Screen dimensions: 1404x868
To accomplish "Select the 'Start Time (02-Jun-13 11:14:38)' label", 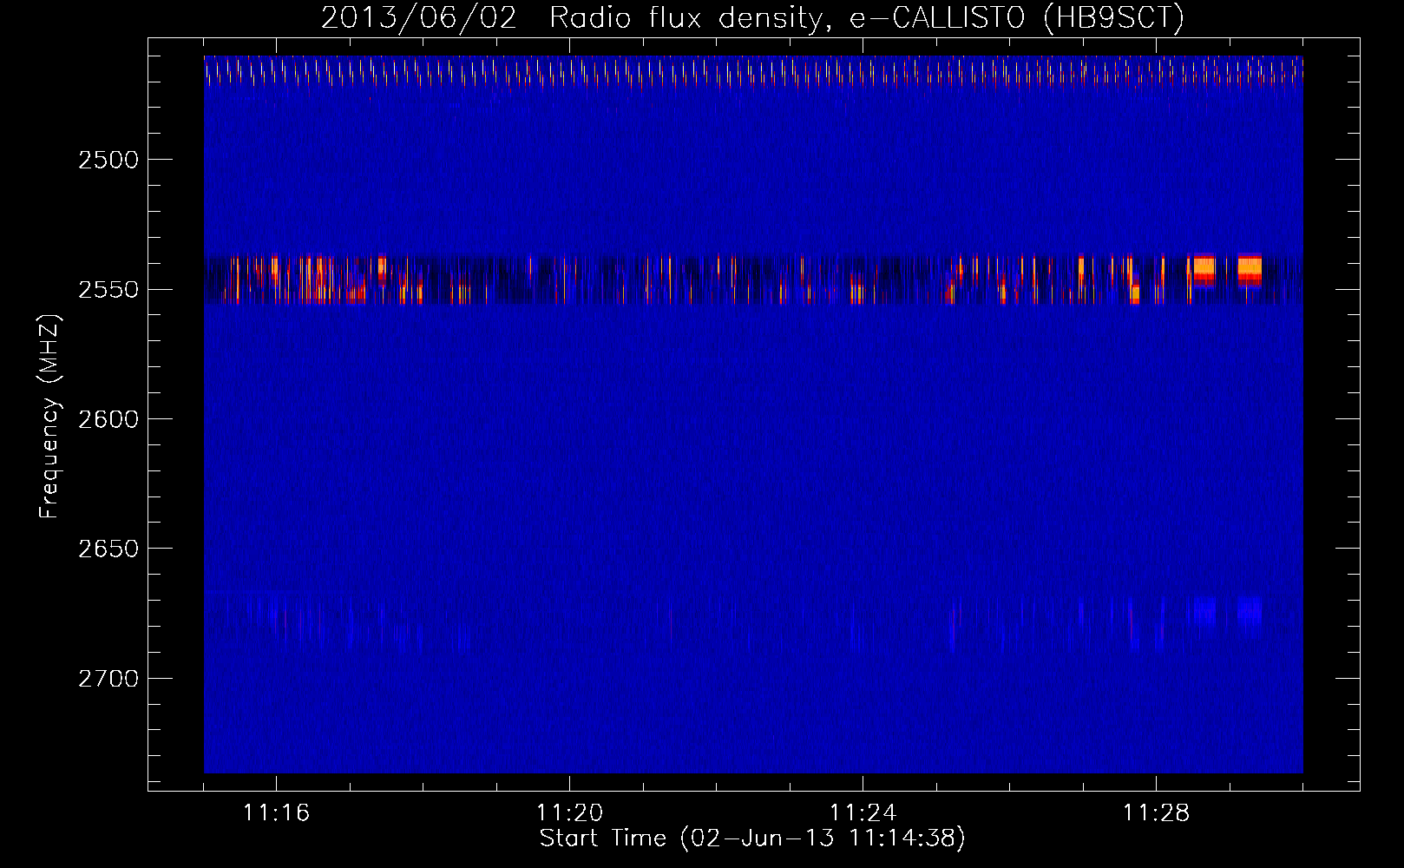I will click(x=752, y=838).
